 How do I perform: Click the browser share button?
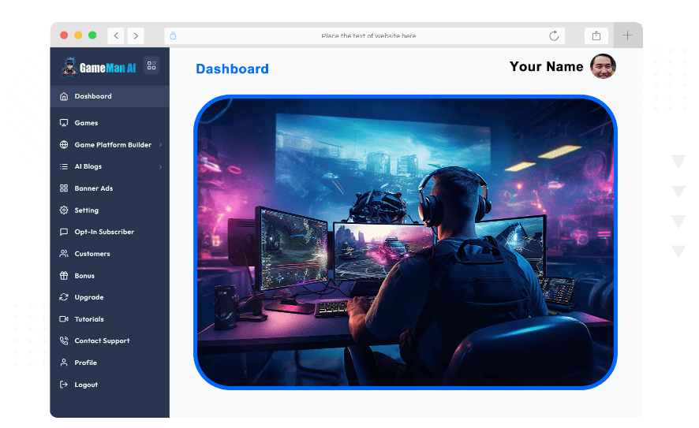[x=596, y=35]
